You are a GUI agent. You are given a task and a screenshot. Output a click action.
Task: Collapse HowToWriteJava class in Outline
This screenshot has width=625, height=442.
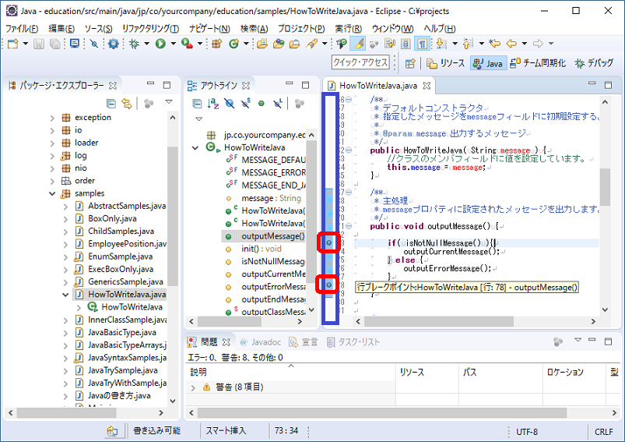click(x=195, y=148)
